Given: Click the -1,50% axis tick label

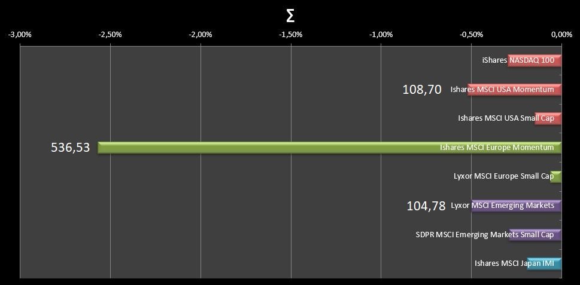Looking at the screenshot, I should (291, 34).
